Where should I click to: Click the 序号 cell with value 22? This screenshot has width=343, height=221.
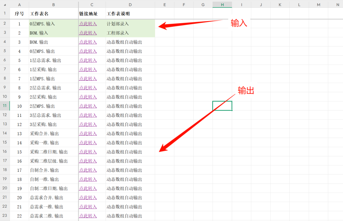click(19, 216)
